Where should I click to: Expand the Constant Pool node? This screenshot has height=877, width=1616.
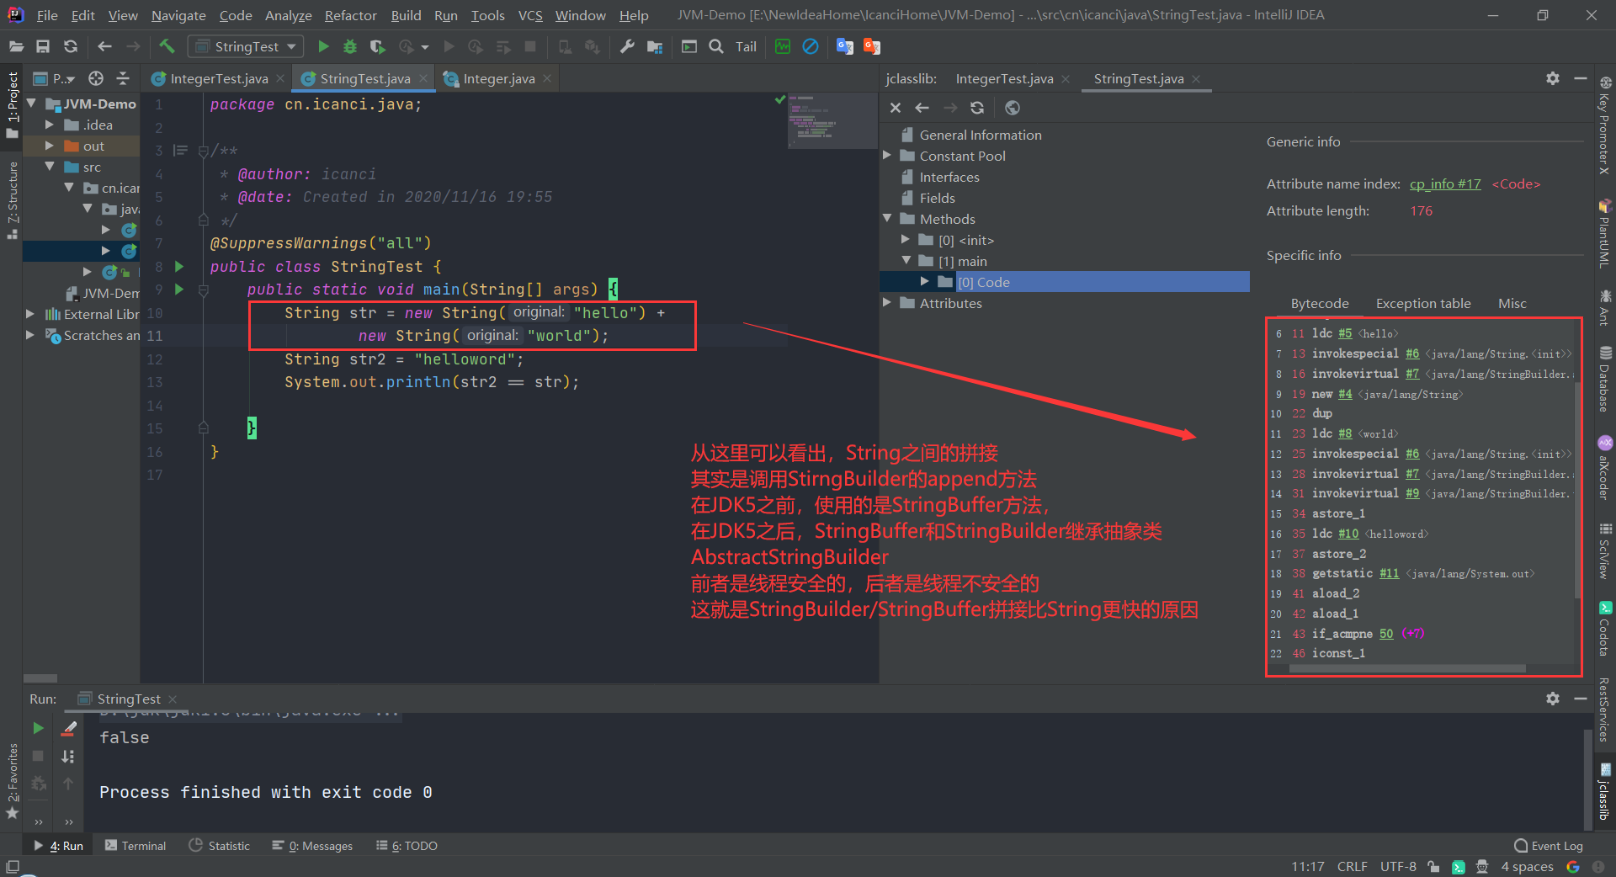[887, 156]
